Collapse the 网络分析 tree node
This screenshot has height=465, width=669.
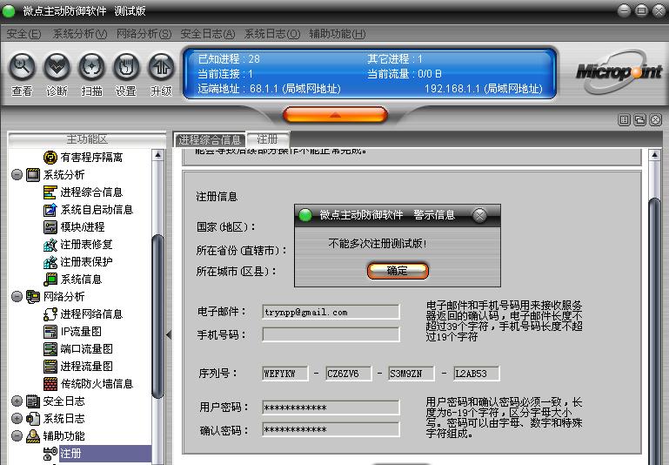17,297
